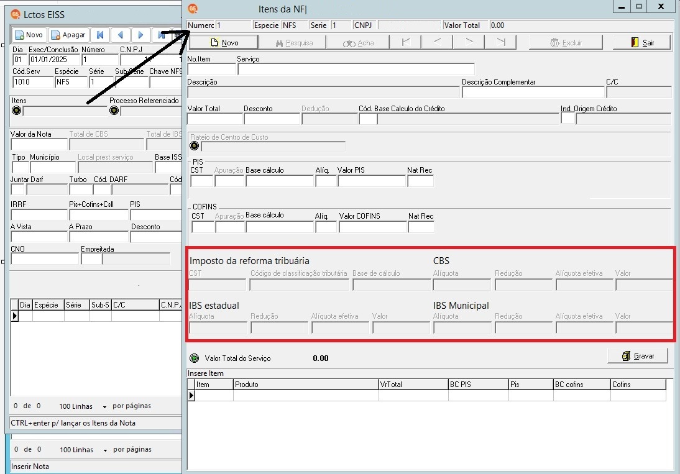Click the Sair exit button

(642, 42)
